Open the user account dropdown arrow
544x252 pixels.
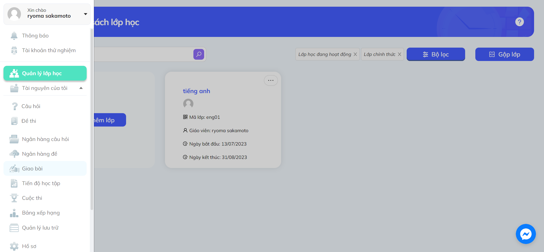click(86, 14)
